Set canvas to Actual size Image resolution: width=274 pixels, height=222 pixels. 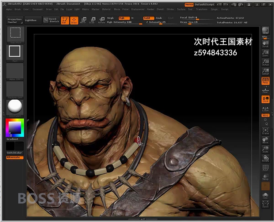pyautogui.click(x=266, y=62)
